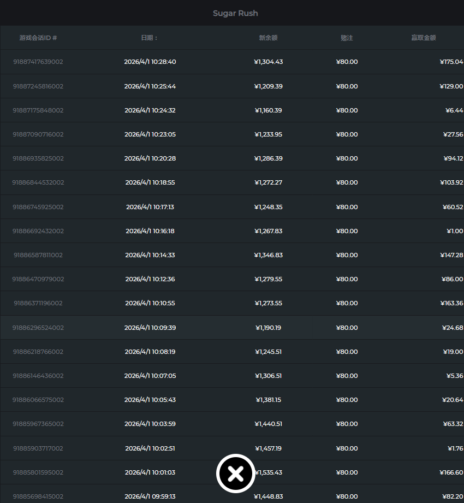Select session 91887175848002 entry

coord(38,110)
